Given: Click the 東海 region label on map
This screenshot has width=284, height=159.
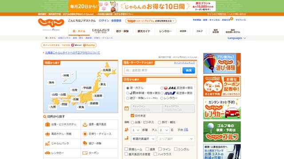Looking at the screenshot, I should click(x=81, y=107).
